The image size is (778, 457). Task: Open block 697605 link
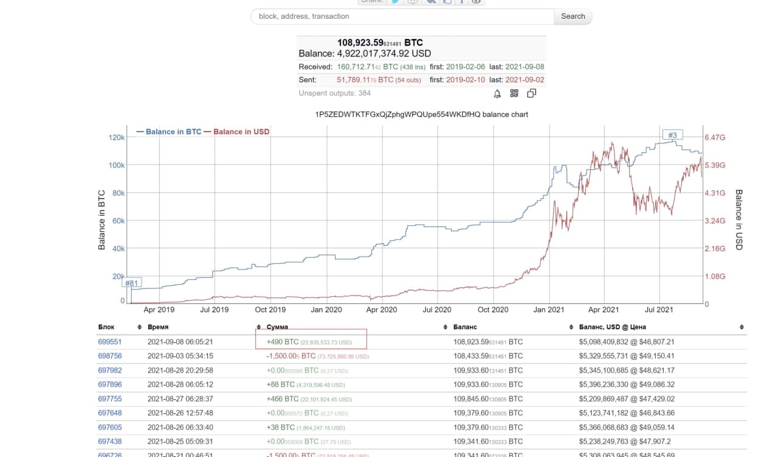[x=110, y=427]
